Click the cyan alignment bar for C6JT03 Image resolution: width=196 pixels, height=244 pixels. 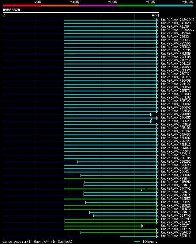tap(125, 216)
